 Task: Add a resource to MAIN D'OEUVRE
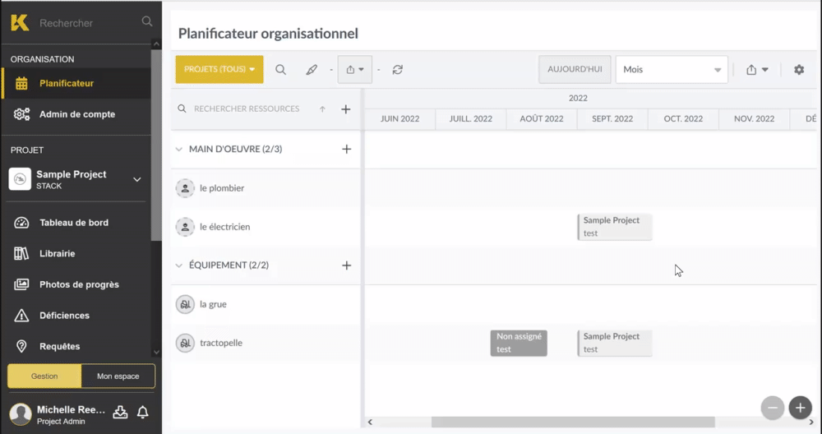[x=347, y=150]
